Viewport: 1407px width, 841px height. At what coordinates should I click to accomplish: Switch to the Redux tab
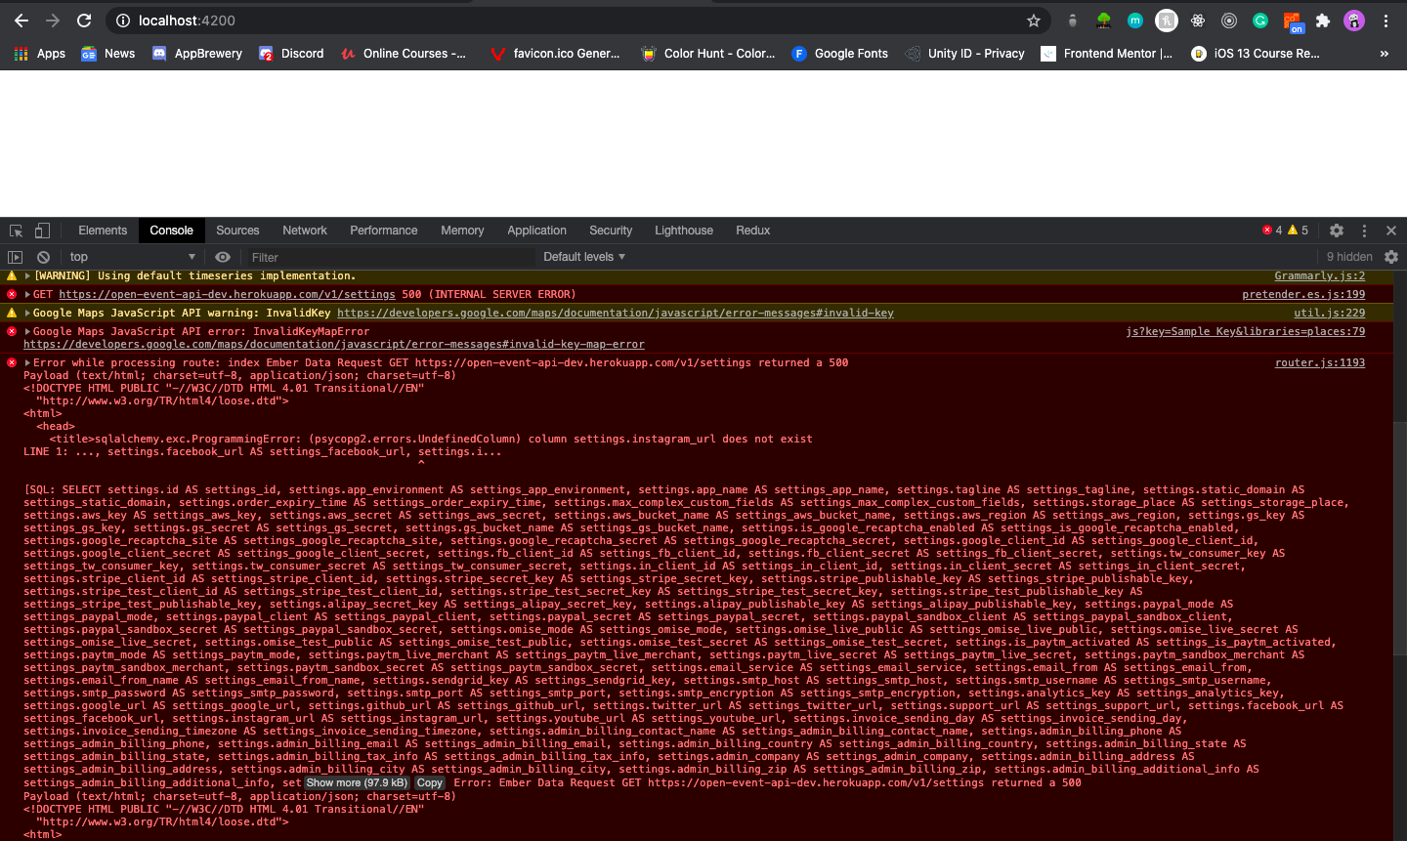click(752, 231)
